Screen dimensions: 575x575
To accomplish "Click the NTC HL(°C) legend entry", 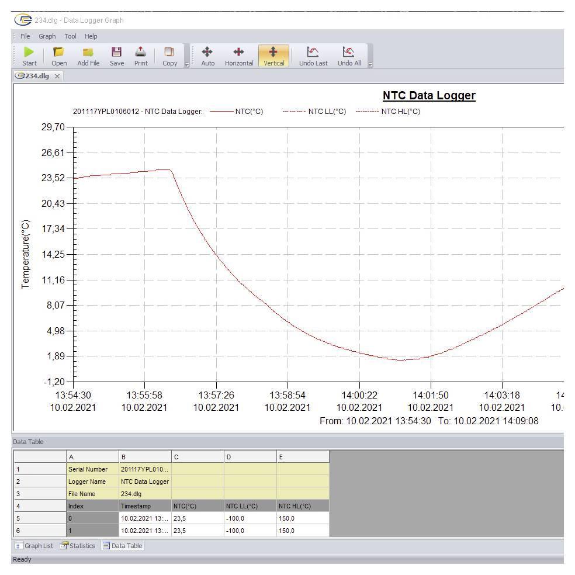I will pyautogui.click(x=388, y=112).
